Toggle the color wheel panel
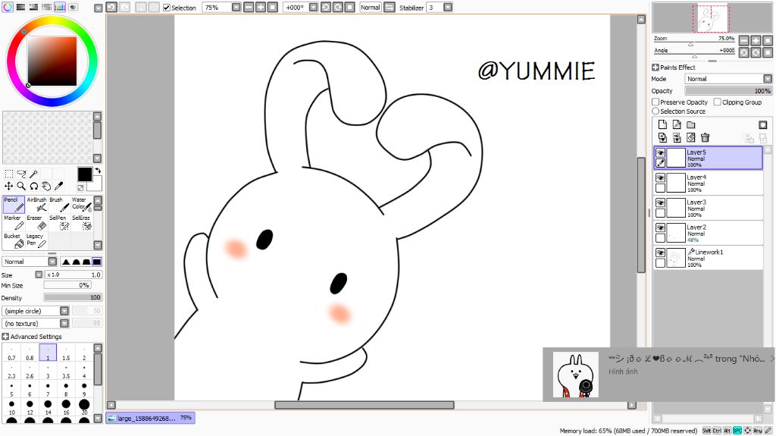 8,7
